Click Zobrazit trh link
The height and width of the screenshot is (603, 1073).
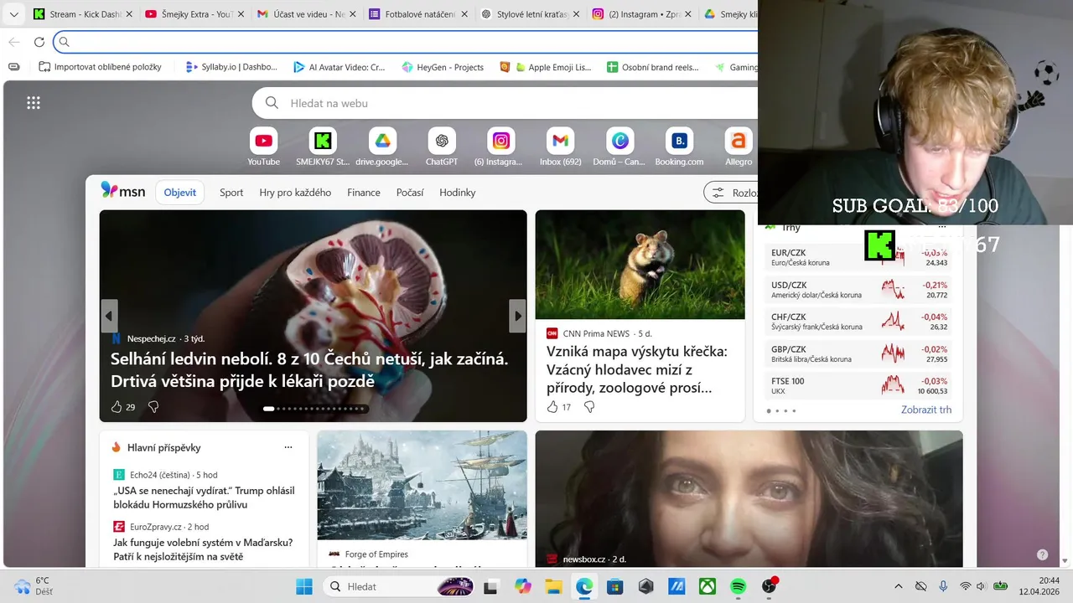coord(925,410)
